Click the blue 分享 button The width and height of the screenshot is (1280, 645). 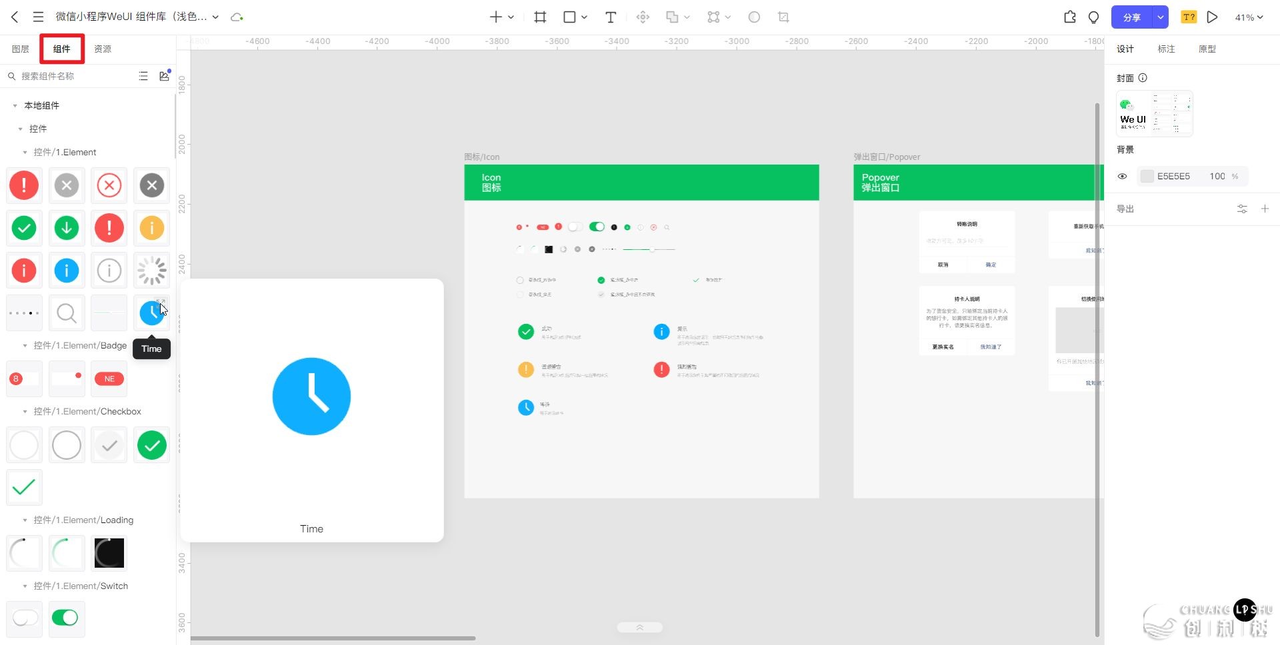tap(1131, 17)
